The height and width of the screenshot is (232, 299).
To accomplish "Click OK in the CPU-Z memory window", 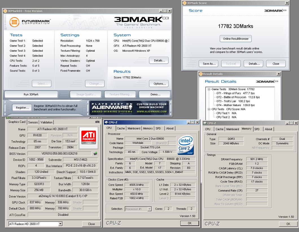I will pyautogui.click(x=288, y=224).
